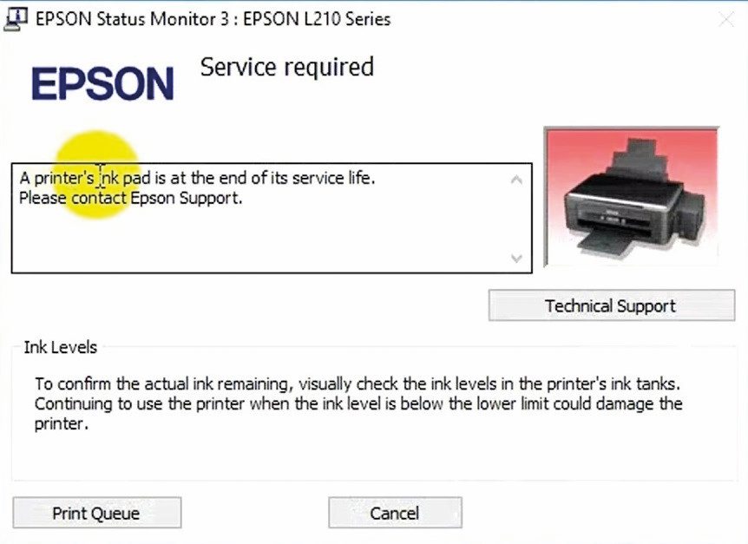
Task: Click the message box scroll down arrow
Action: pos(516,259)
